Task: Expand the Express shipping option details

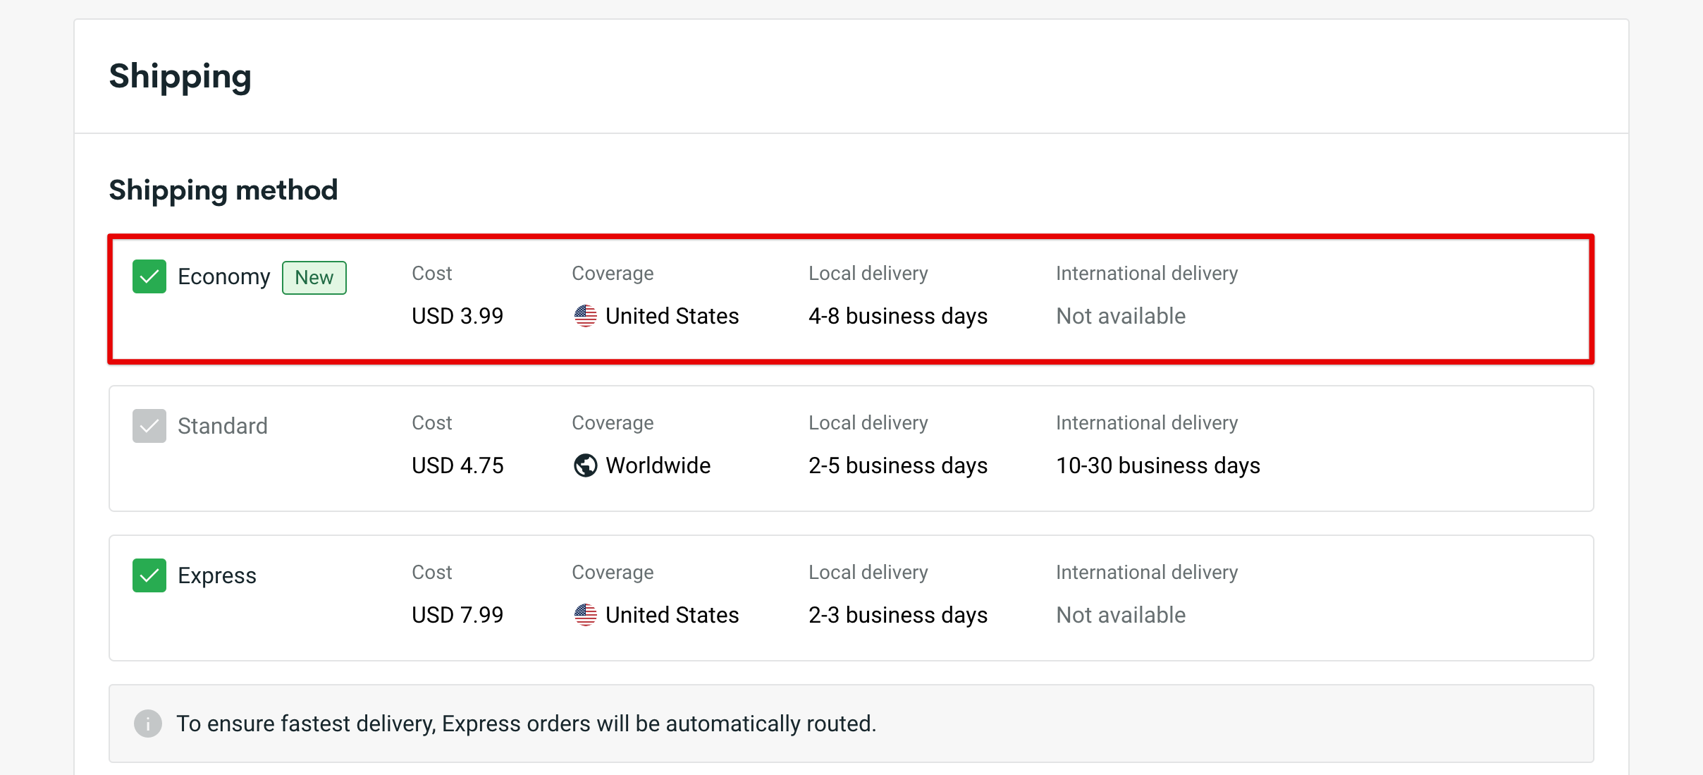Action: click(846, 598)
